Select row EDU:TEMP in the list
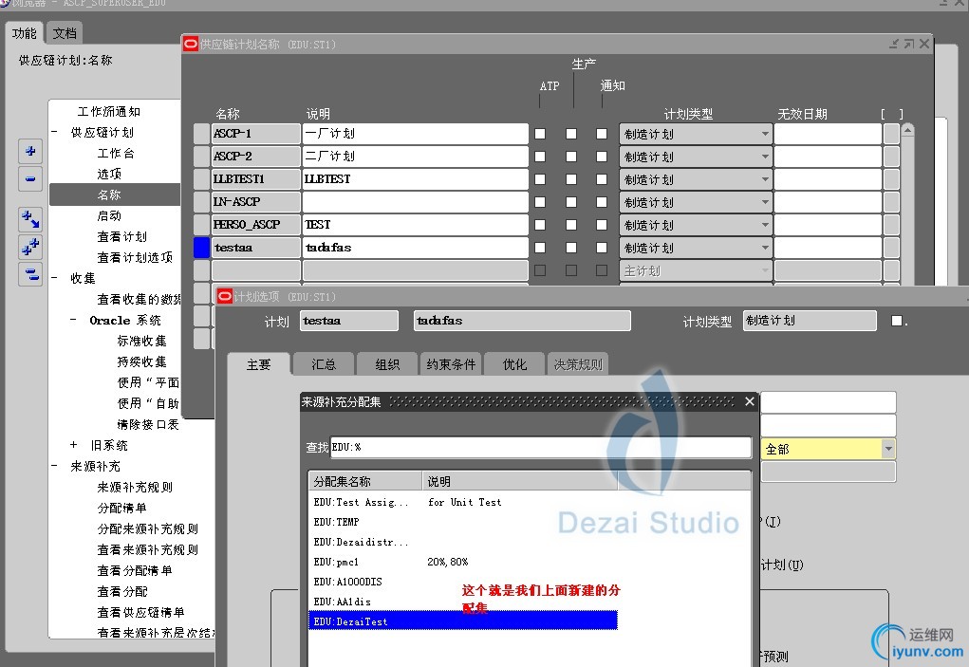The height and width of the screenshot is (667, 969). coord(463,522)
